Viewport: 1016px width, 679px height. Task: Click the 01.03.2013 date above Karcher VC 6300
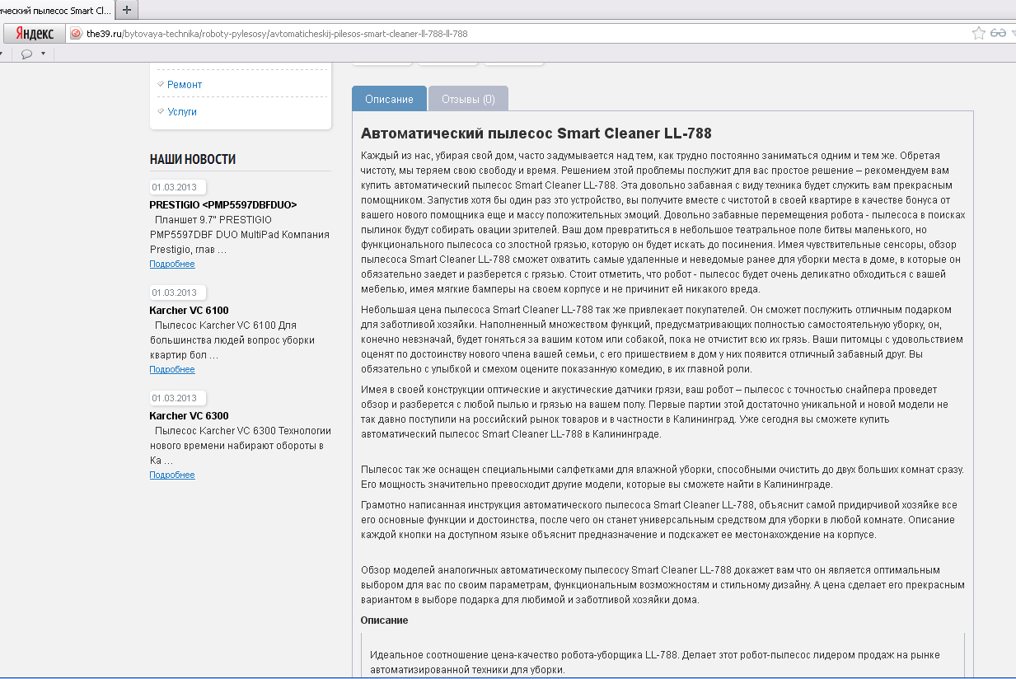point(178,398)
